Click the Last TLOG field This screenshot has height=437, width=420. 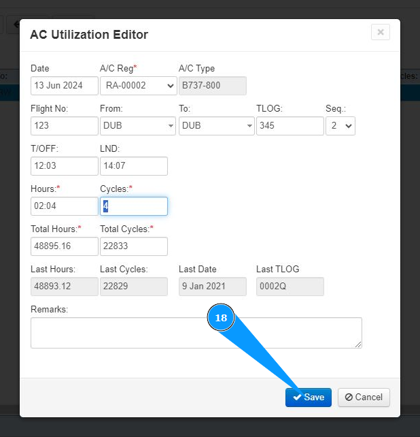click(x=290, y=287)
